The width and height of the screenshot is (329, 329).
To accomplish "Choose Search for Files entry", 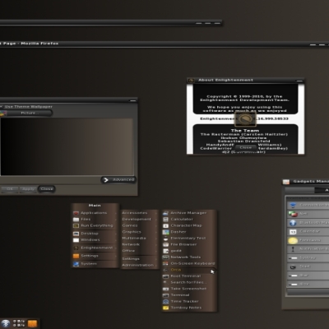I will [x=189, y=282].
